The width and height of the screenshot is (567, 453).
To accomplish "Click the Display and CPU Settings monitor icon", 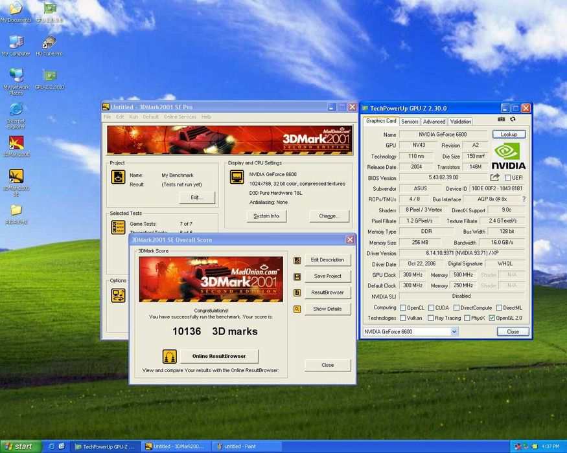I will click(237, 177).
